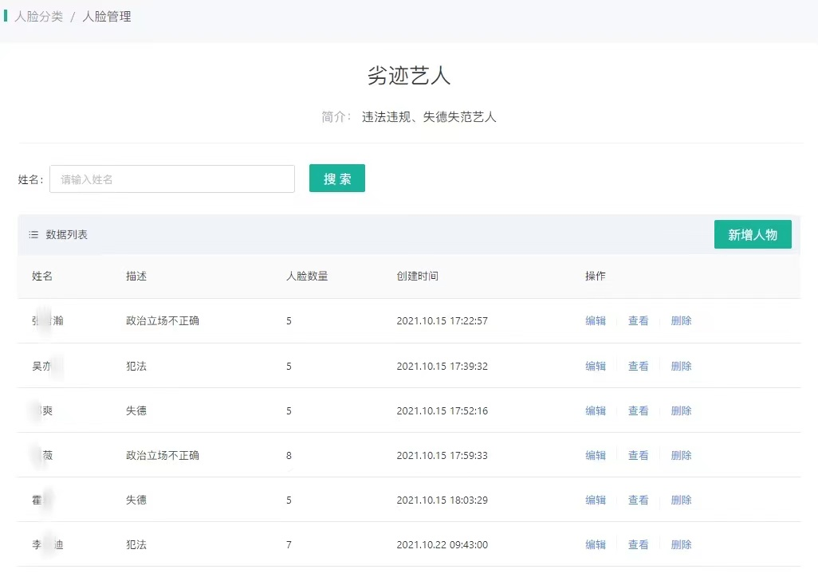Delete the row with 8 faces

(x=681, y=456)
